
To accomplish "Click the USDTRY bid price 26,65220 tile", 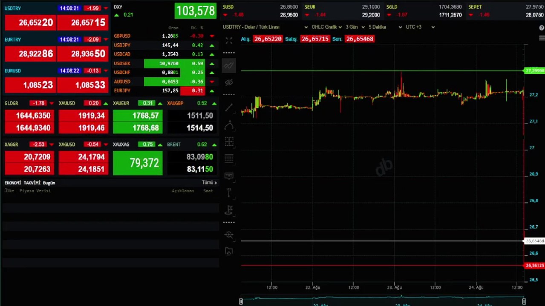I will (30, 23).
